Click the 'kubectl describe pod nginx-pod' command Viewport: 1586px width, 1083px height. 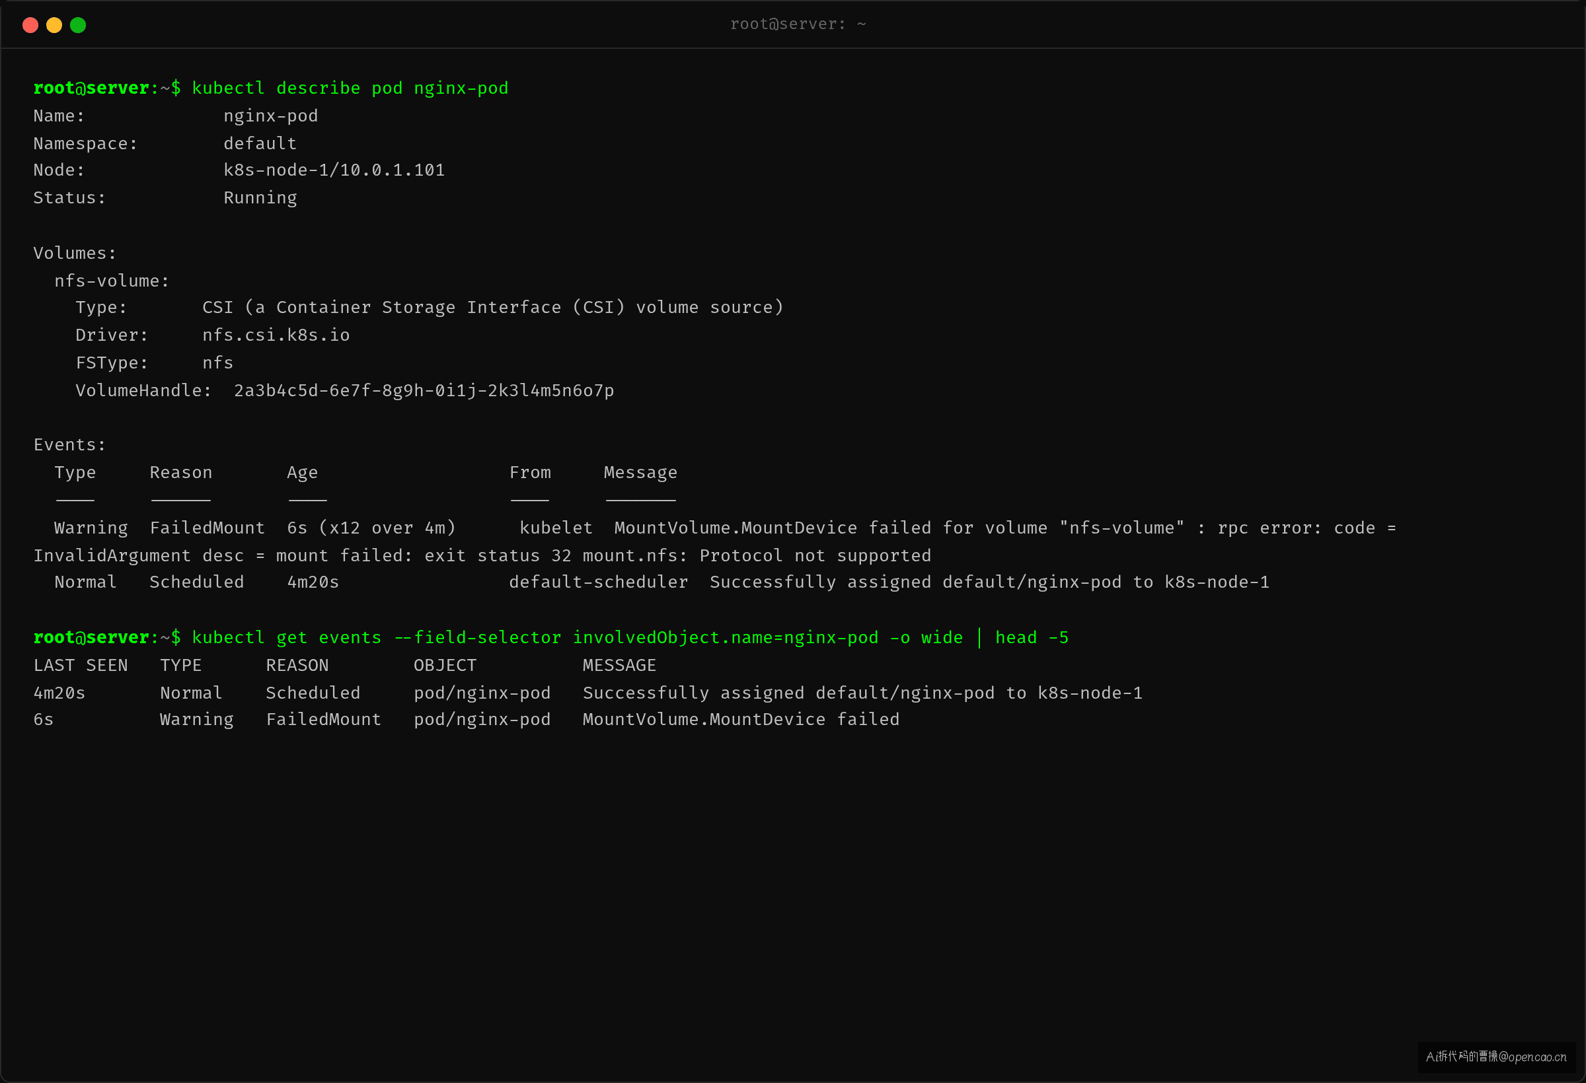(x=350, y=88)
